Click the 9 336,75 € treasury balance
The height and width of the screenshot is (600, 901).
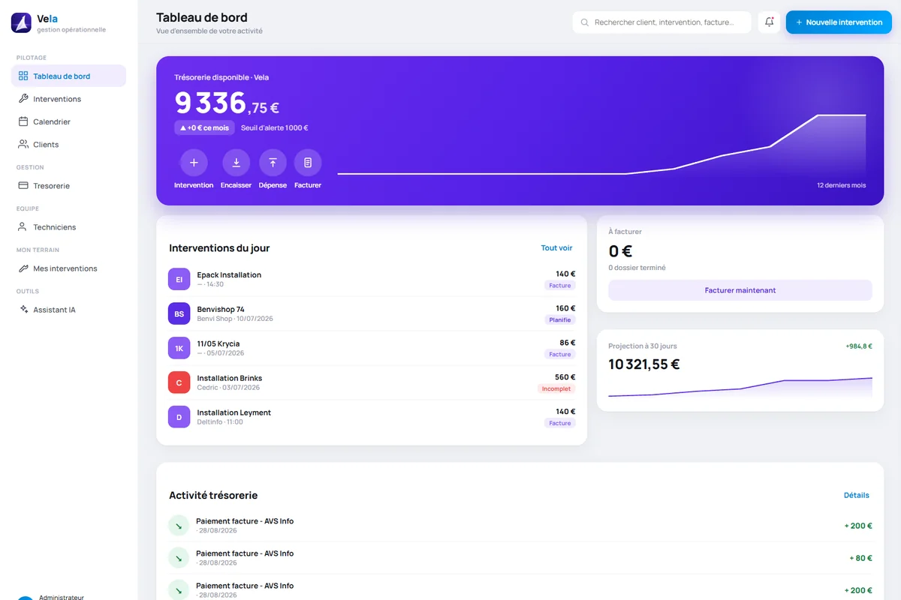[x=227, y=103]
